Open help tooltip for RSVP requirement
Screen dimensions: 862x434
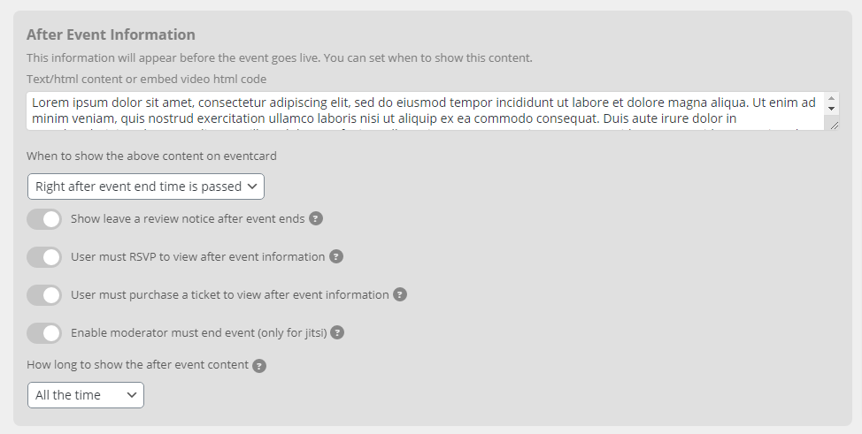click(x=336, y=256)
